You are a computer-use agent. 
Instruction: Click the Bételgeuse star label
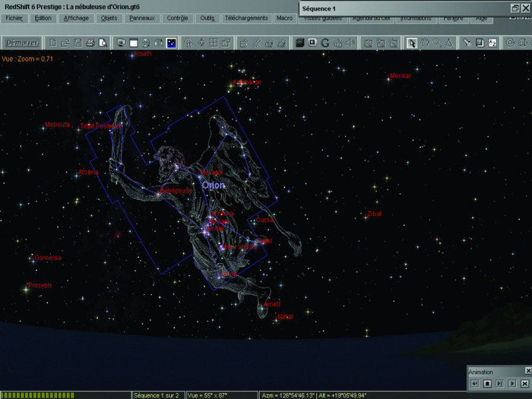point(176,190)
